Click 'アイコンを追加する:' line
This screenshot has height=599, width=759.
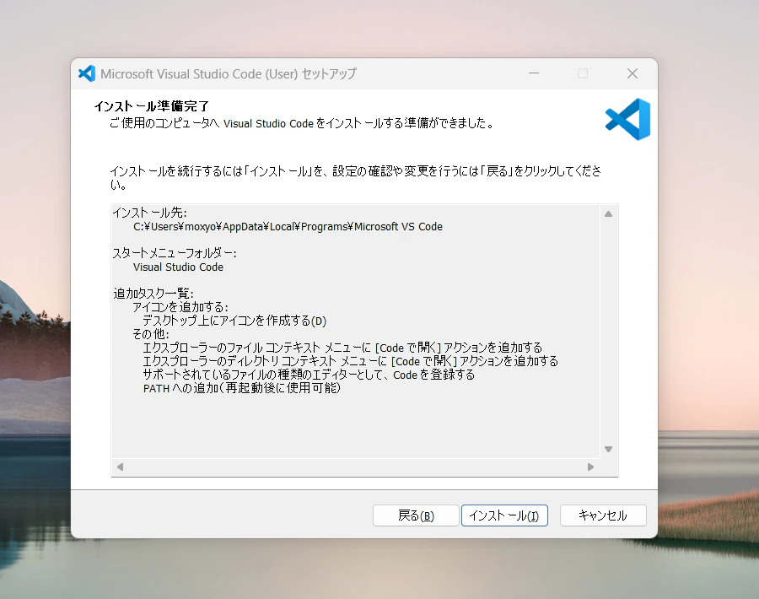pyautogui.click(x=180, y=307)
